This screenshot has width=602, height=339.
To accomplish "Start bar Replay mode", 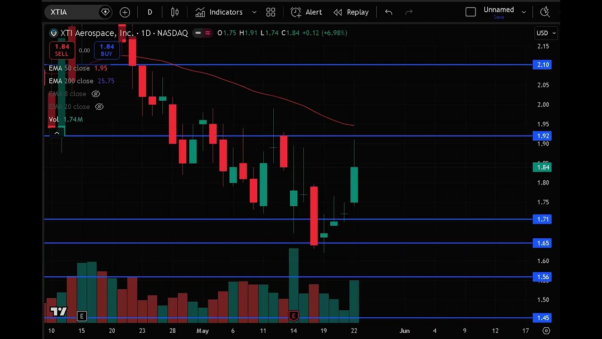I will (351, 12).
